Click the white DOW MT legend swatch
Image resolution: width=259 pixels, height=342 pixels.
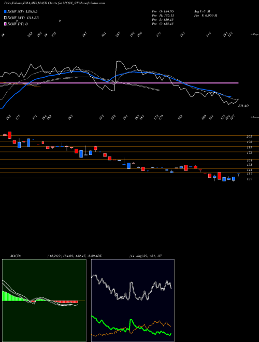(x=6, y=18)
